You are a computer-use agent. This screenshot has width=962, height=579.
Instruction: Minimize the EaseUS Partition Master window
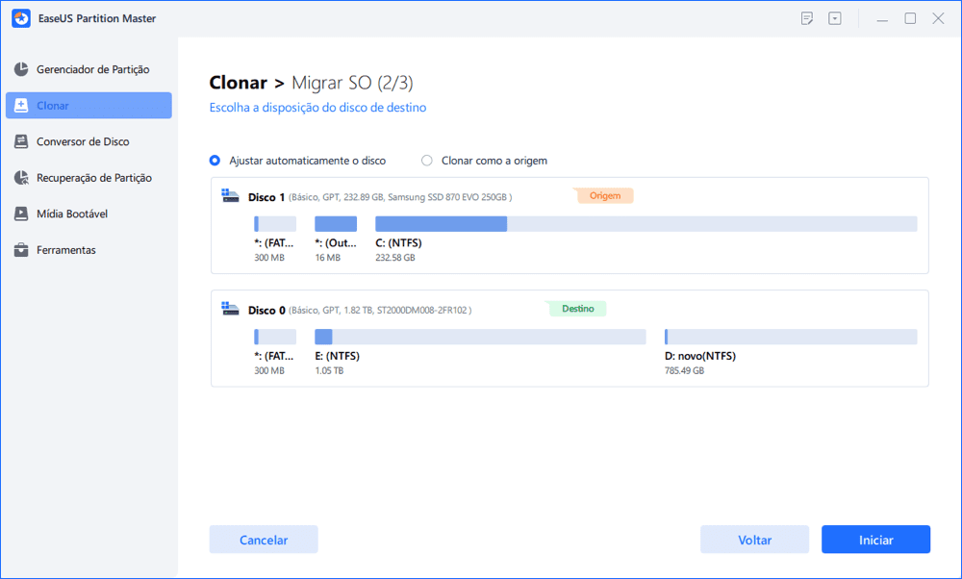point(882,19)
